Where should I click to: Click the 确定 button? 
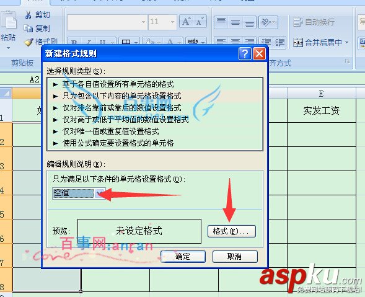183,257
